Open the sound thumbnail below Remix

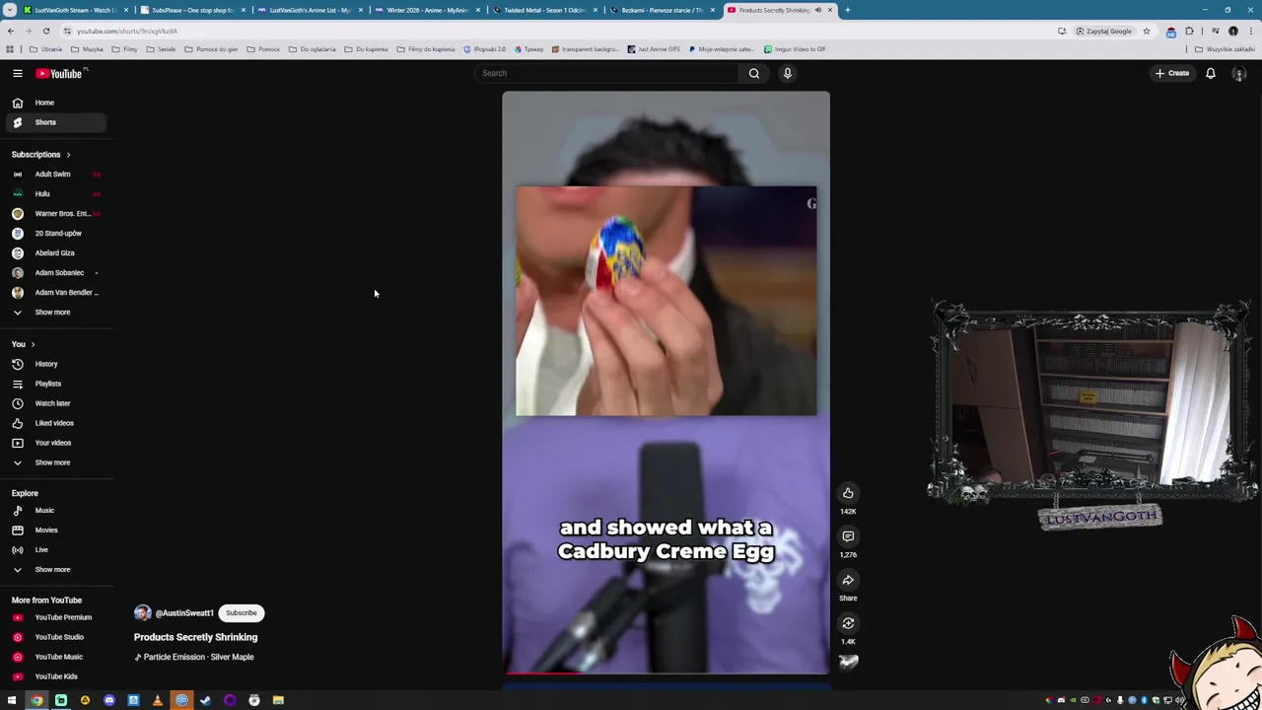848,663
